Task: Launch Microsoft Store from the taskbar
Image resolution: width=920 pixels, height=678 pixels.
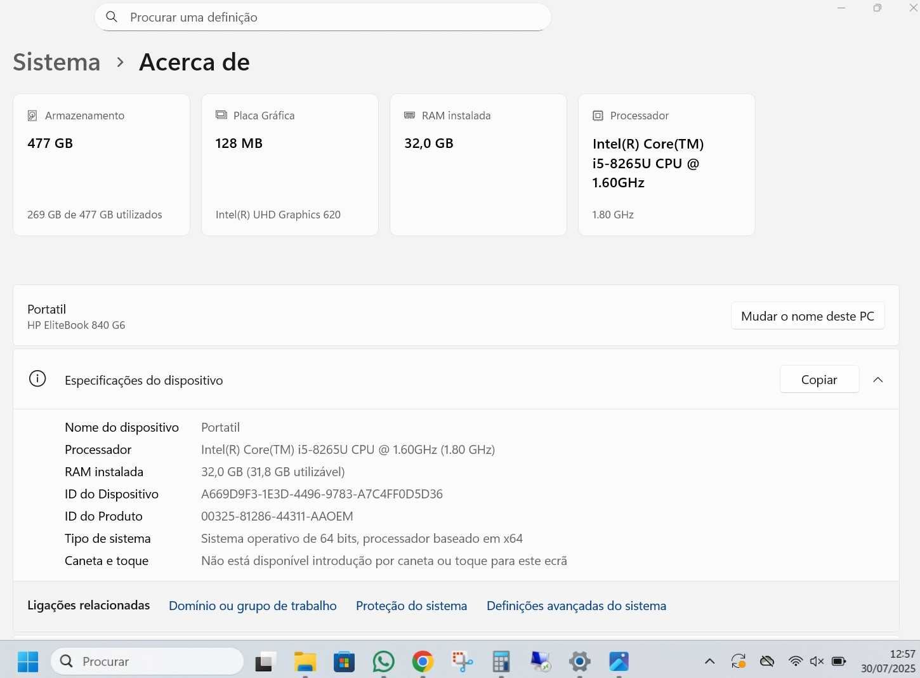Action: (x=344, y=661)
